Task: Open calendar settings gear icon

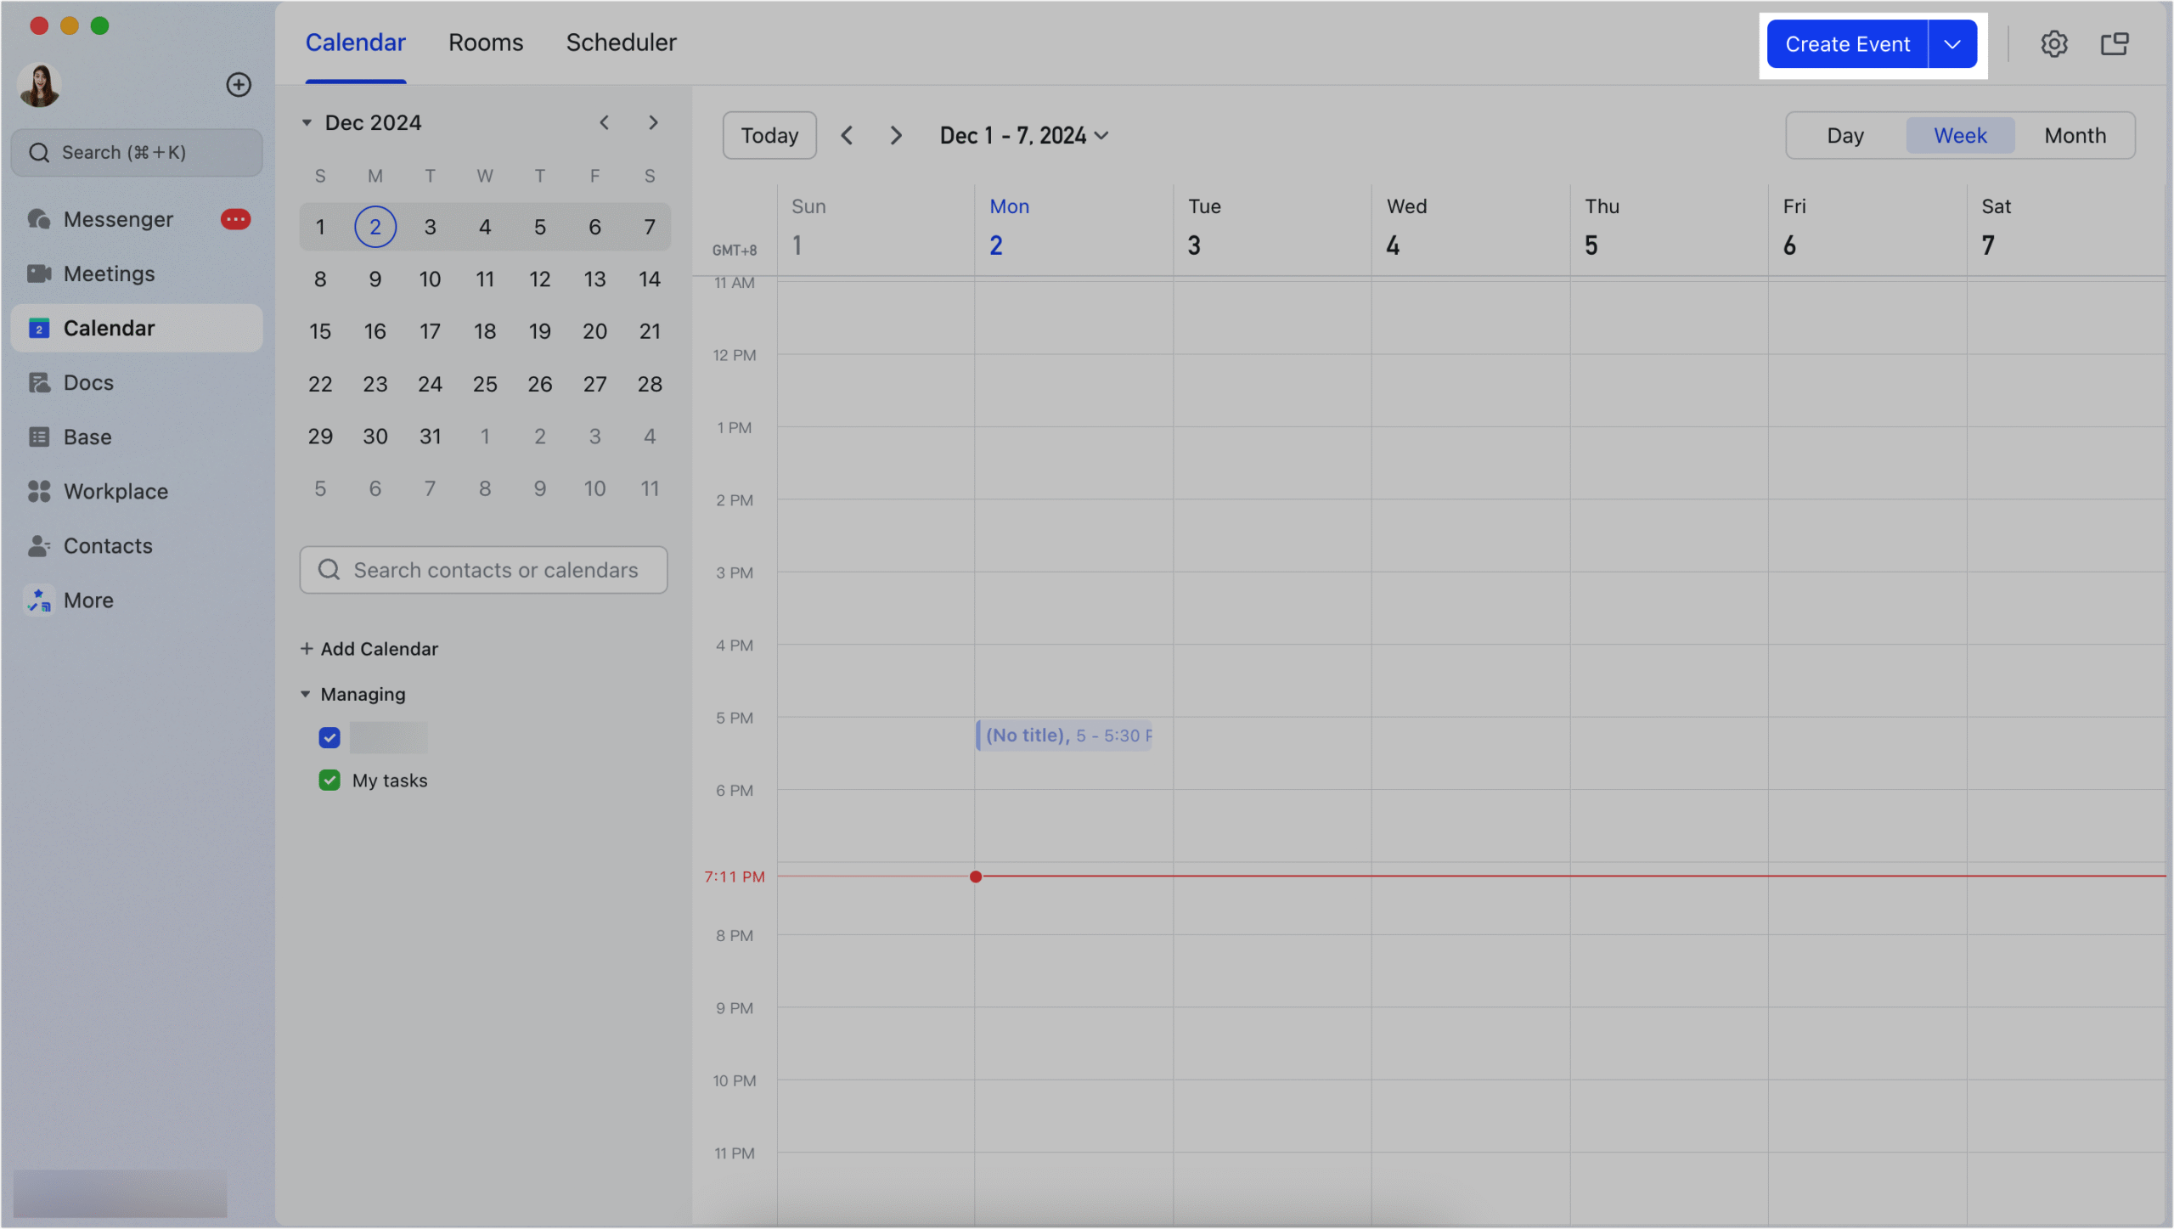Action: click(x=2053, y=43)
